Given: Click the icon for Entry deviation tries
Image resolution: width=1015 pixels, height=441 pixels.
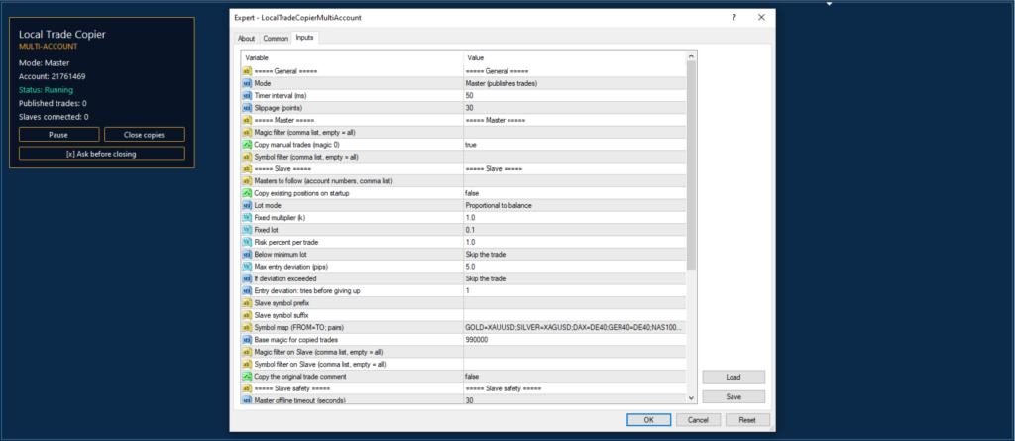Looking at the screenshot, I should 247,290.
